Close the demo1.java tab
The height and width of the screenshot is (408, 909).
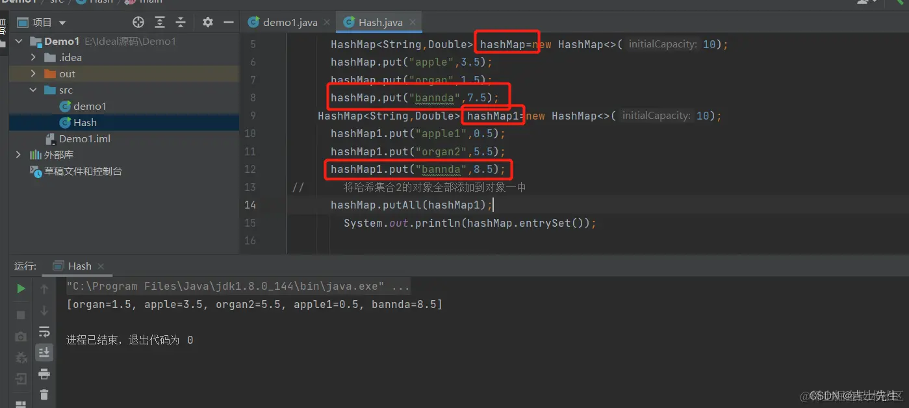click(x=327, y=23)
